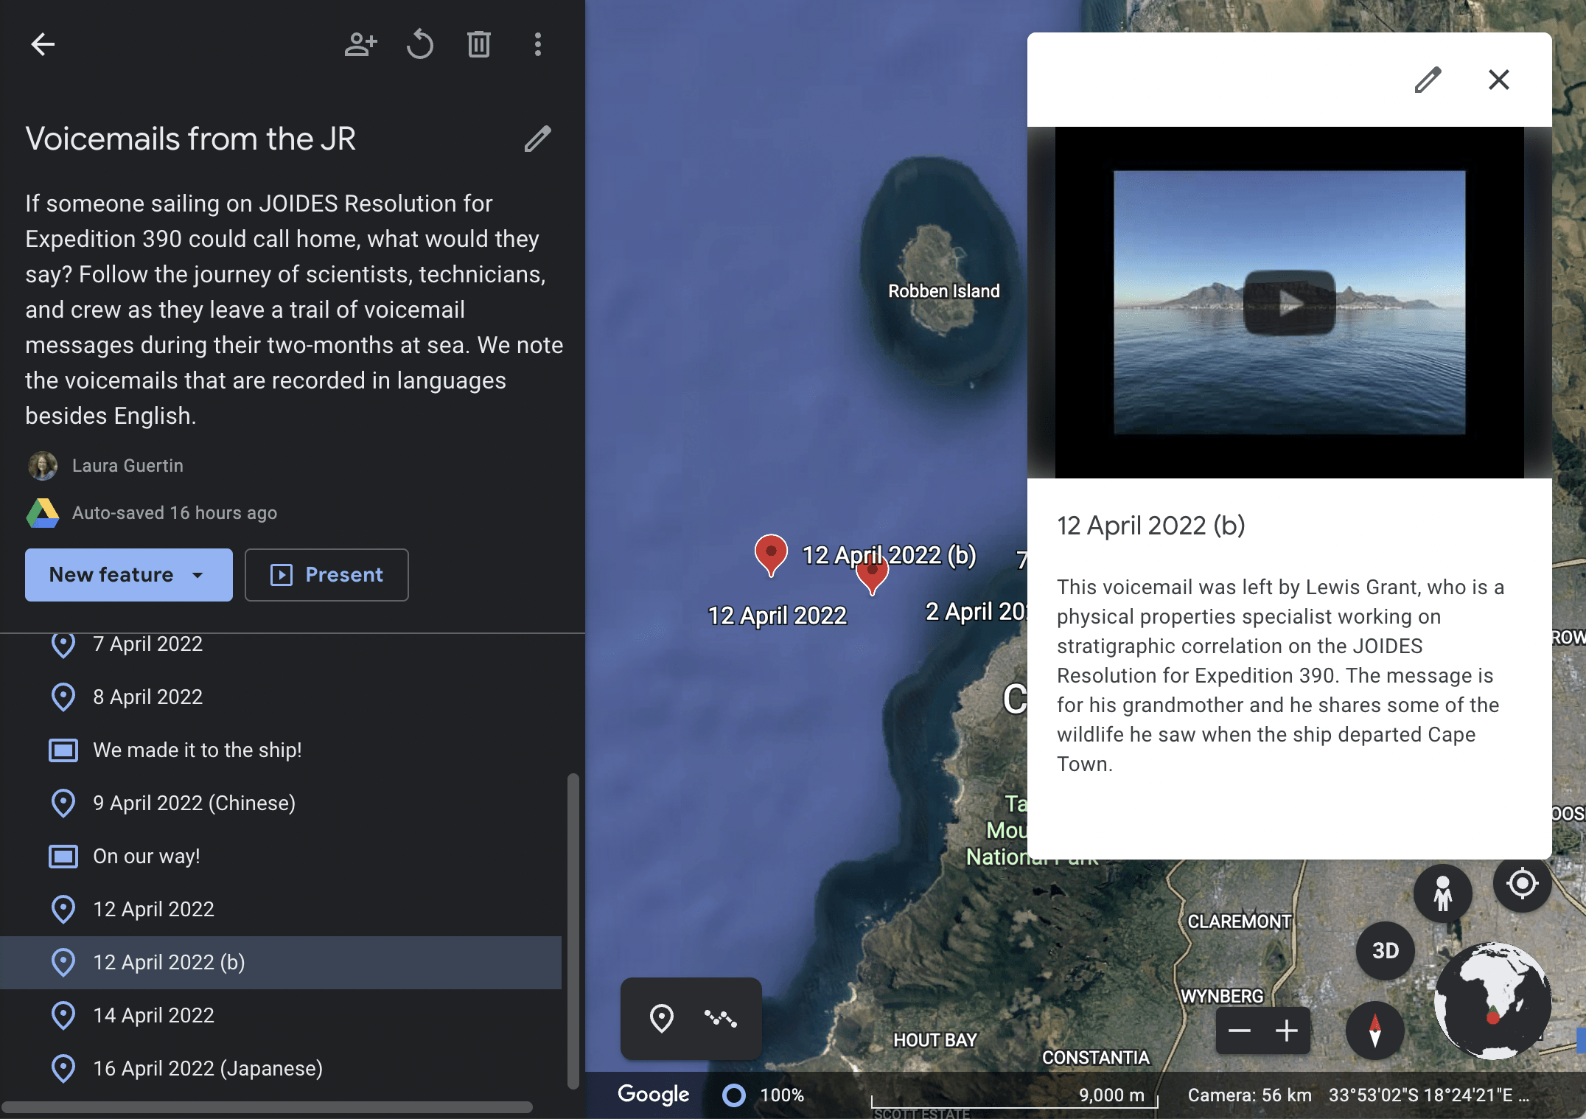Select the 12 April 2022 list item
The image size is (1586, 1119).
(x=281, y=910)
